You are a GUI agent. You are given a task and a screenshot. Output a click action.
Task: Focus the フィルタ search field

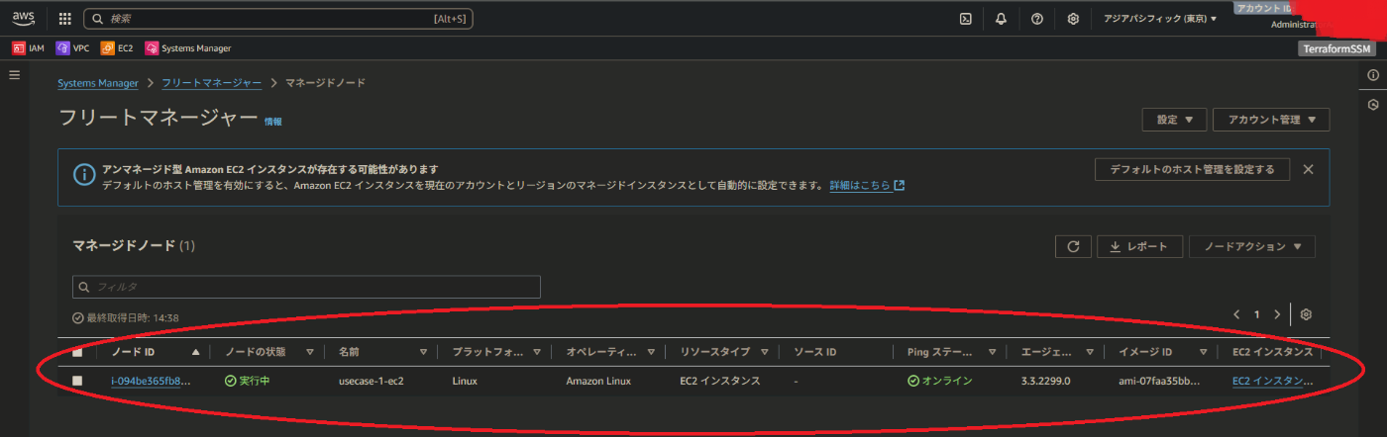[x=306, y=287]
